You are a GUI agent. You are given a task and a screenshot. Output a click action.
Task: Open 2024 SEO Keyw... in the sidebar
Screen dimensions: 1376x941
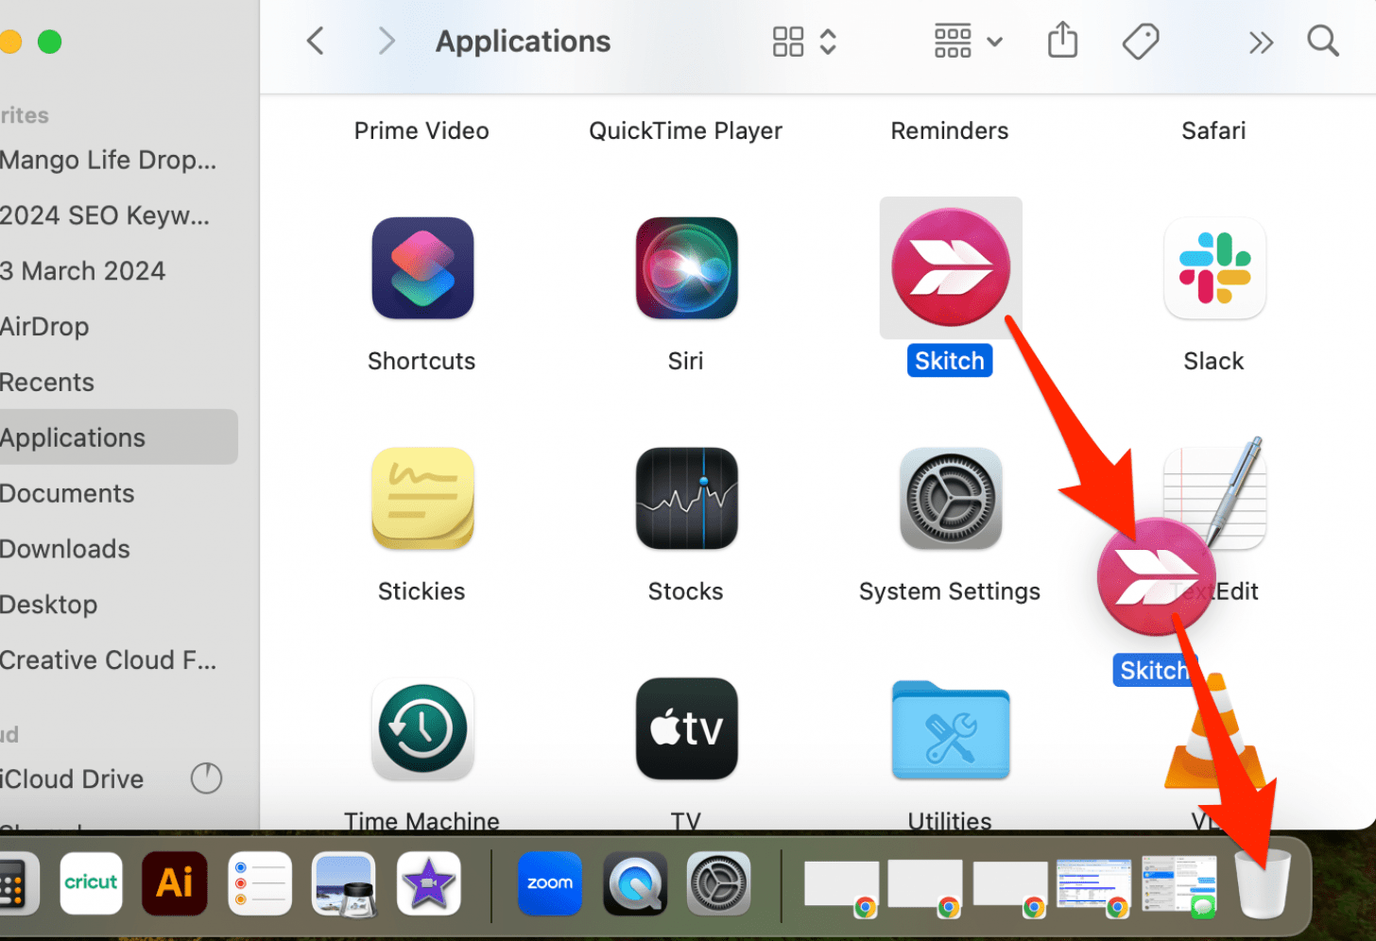(105, 215)
